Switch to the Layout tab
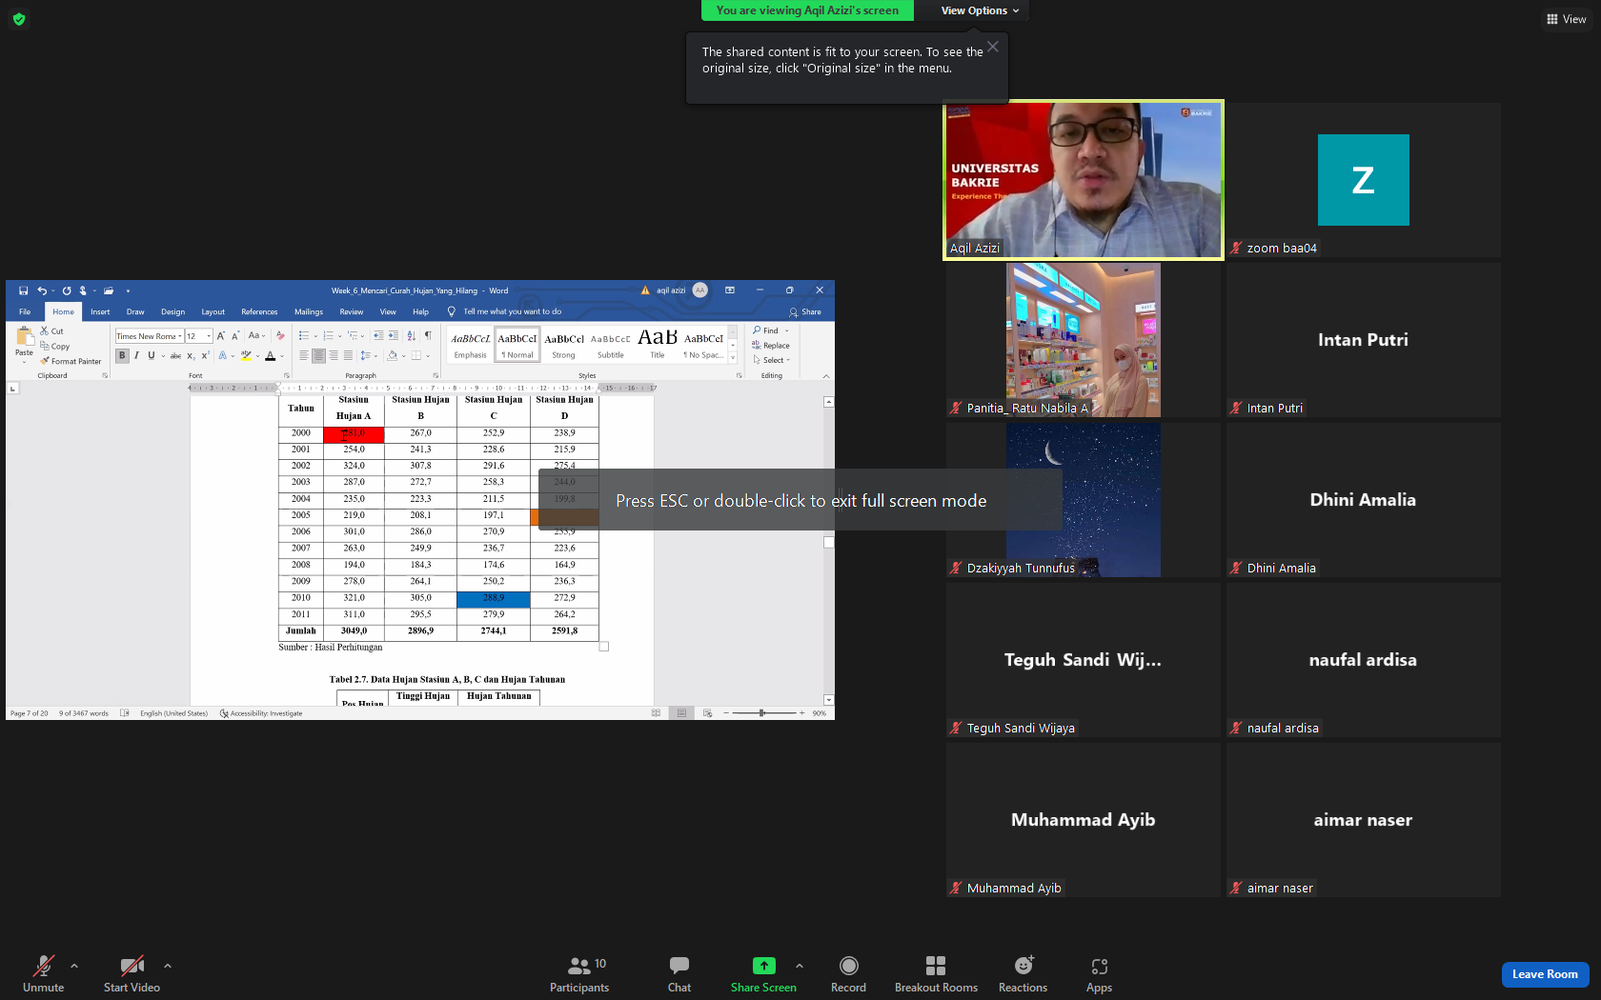 [x=213, y=312]
